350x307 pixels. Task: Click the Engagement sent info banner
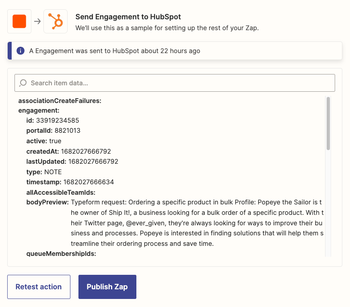[175, 51]
